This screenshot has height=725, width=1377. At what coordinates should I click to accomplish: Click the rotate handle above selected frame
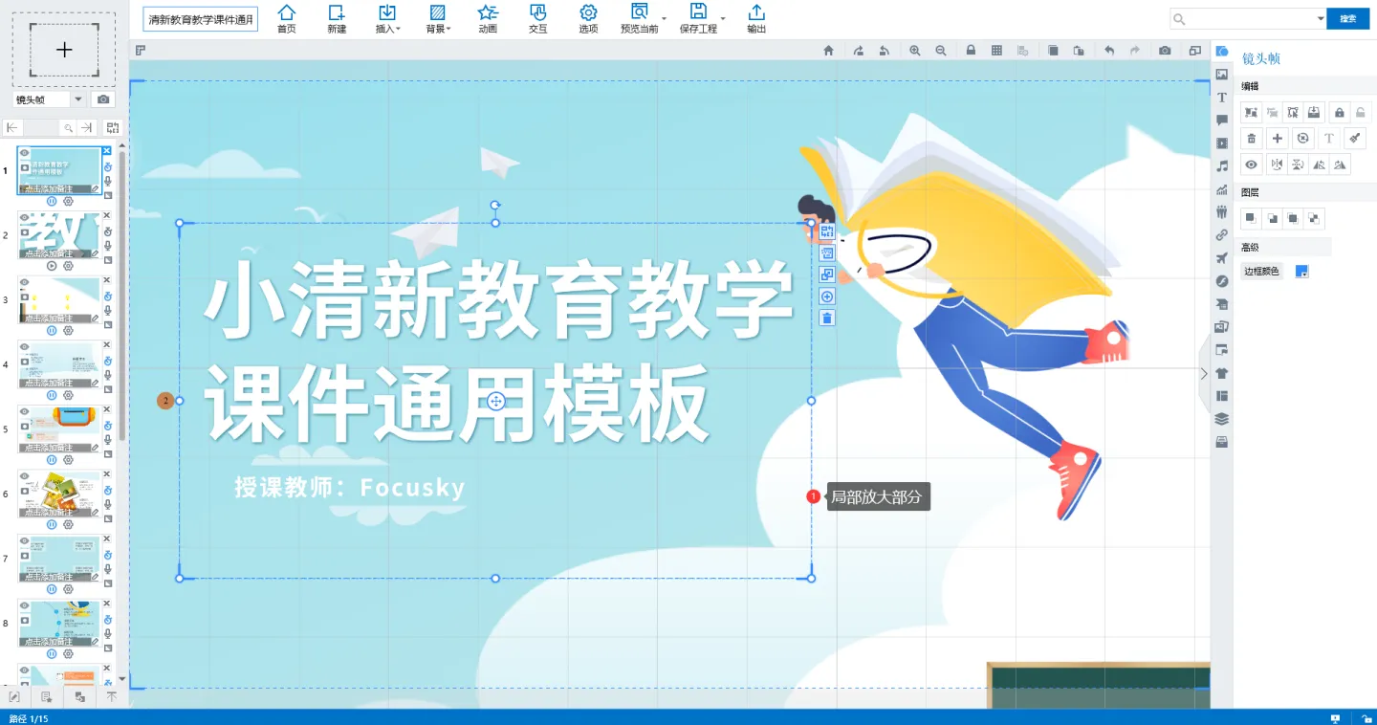(495, 205)
